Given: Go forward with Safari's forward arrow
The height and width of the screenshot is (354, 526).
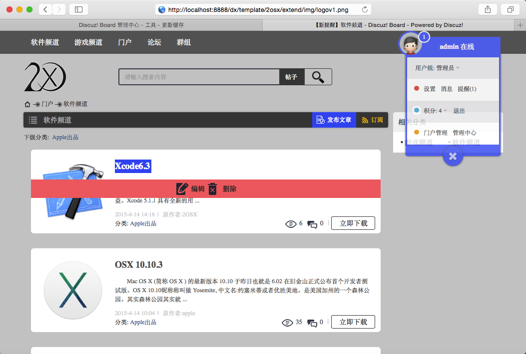Looking at the screenshot, I should [x=59, y=9].
